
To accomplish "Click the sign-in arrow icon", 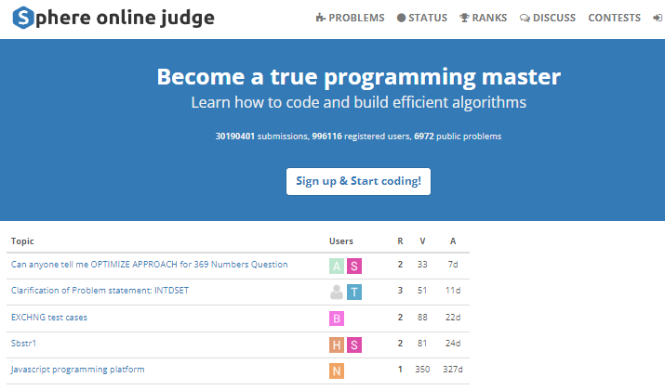I will point(658,18).
